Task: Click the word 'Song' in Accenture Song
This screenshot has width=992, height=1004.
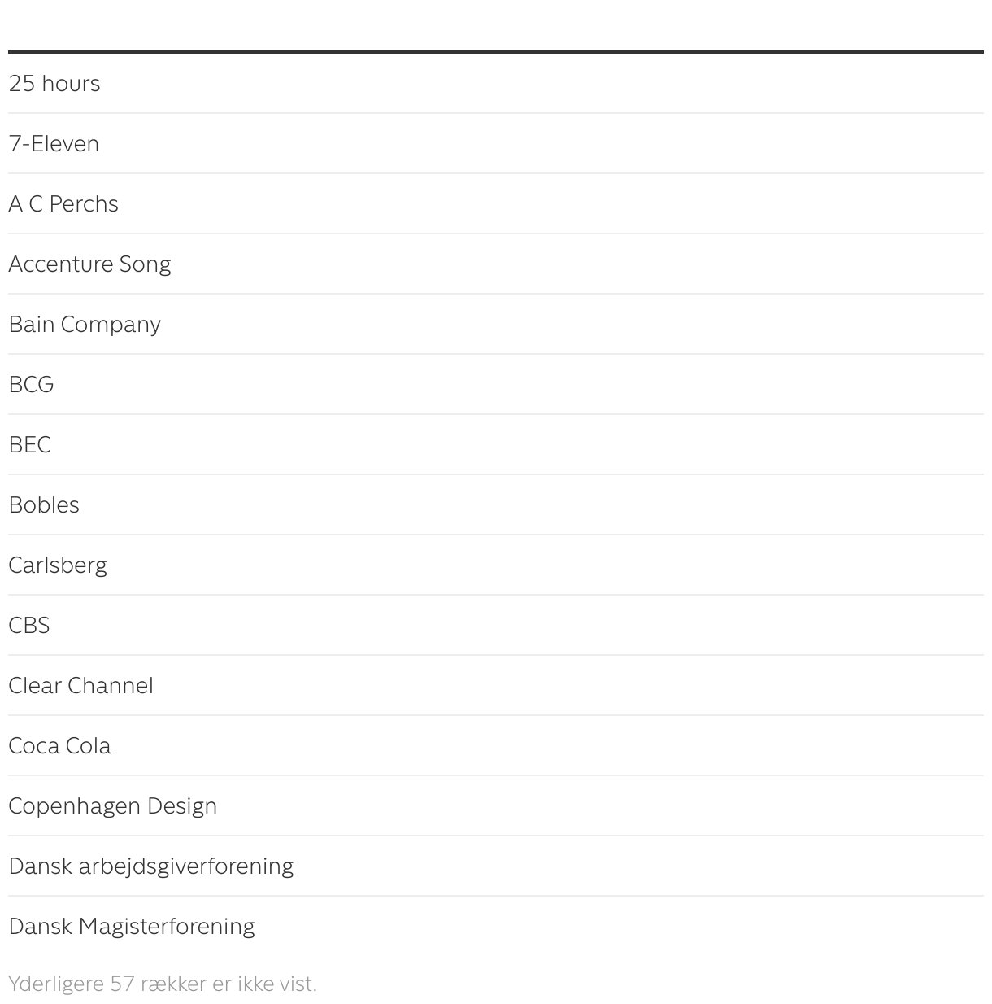Action: (x=145, y=264)
